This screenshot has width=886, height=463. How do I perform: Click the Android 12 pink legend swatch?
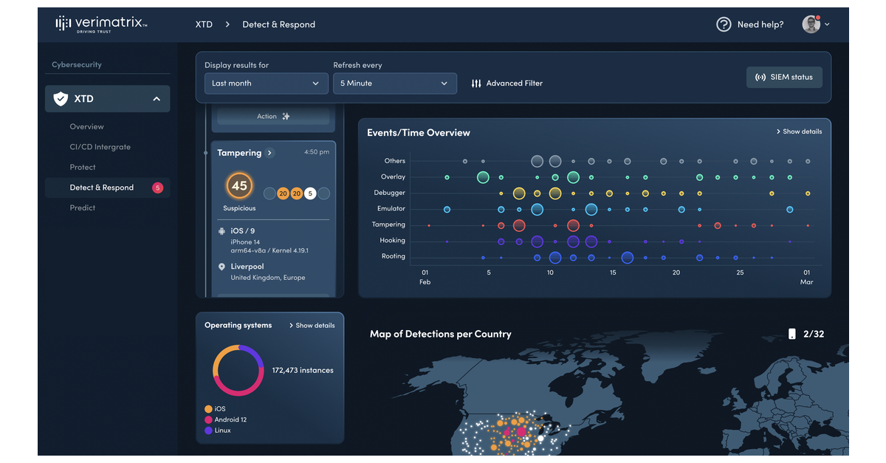click(x=210, y=419)
